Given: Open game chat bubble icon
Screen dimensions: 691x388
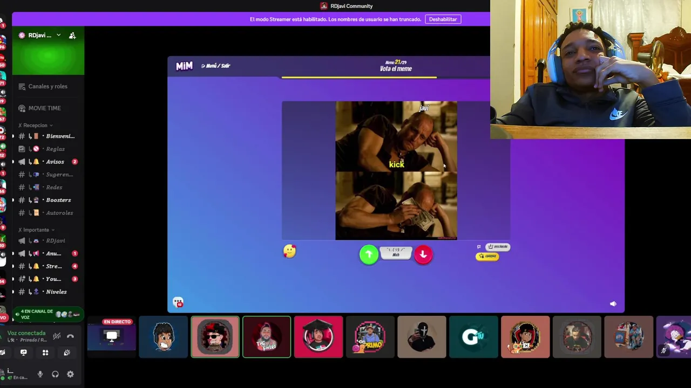Looking at the screenshot, I should [x=178, y=302].
